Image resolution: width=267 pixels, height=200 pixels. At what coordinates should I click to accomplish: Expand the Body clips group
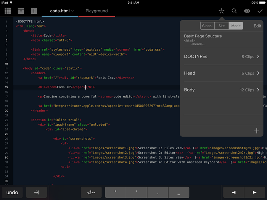(222, 90)
